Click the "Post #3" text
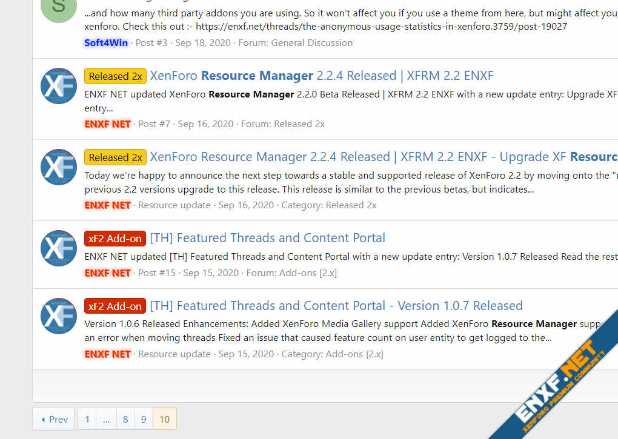618x439 pixels. pyautogui.click(x=151, y=42)
